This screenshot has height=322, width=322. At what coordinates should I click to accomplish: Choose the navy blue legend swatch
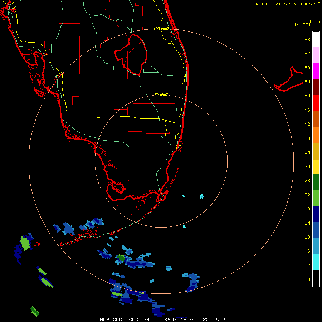(x=316, y=214)
